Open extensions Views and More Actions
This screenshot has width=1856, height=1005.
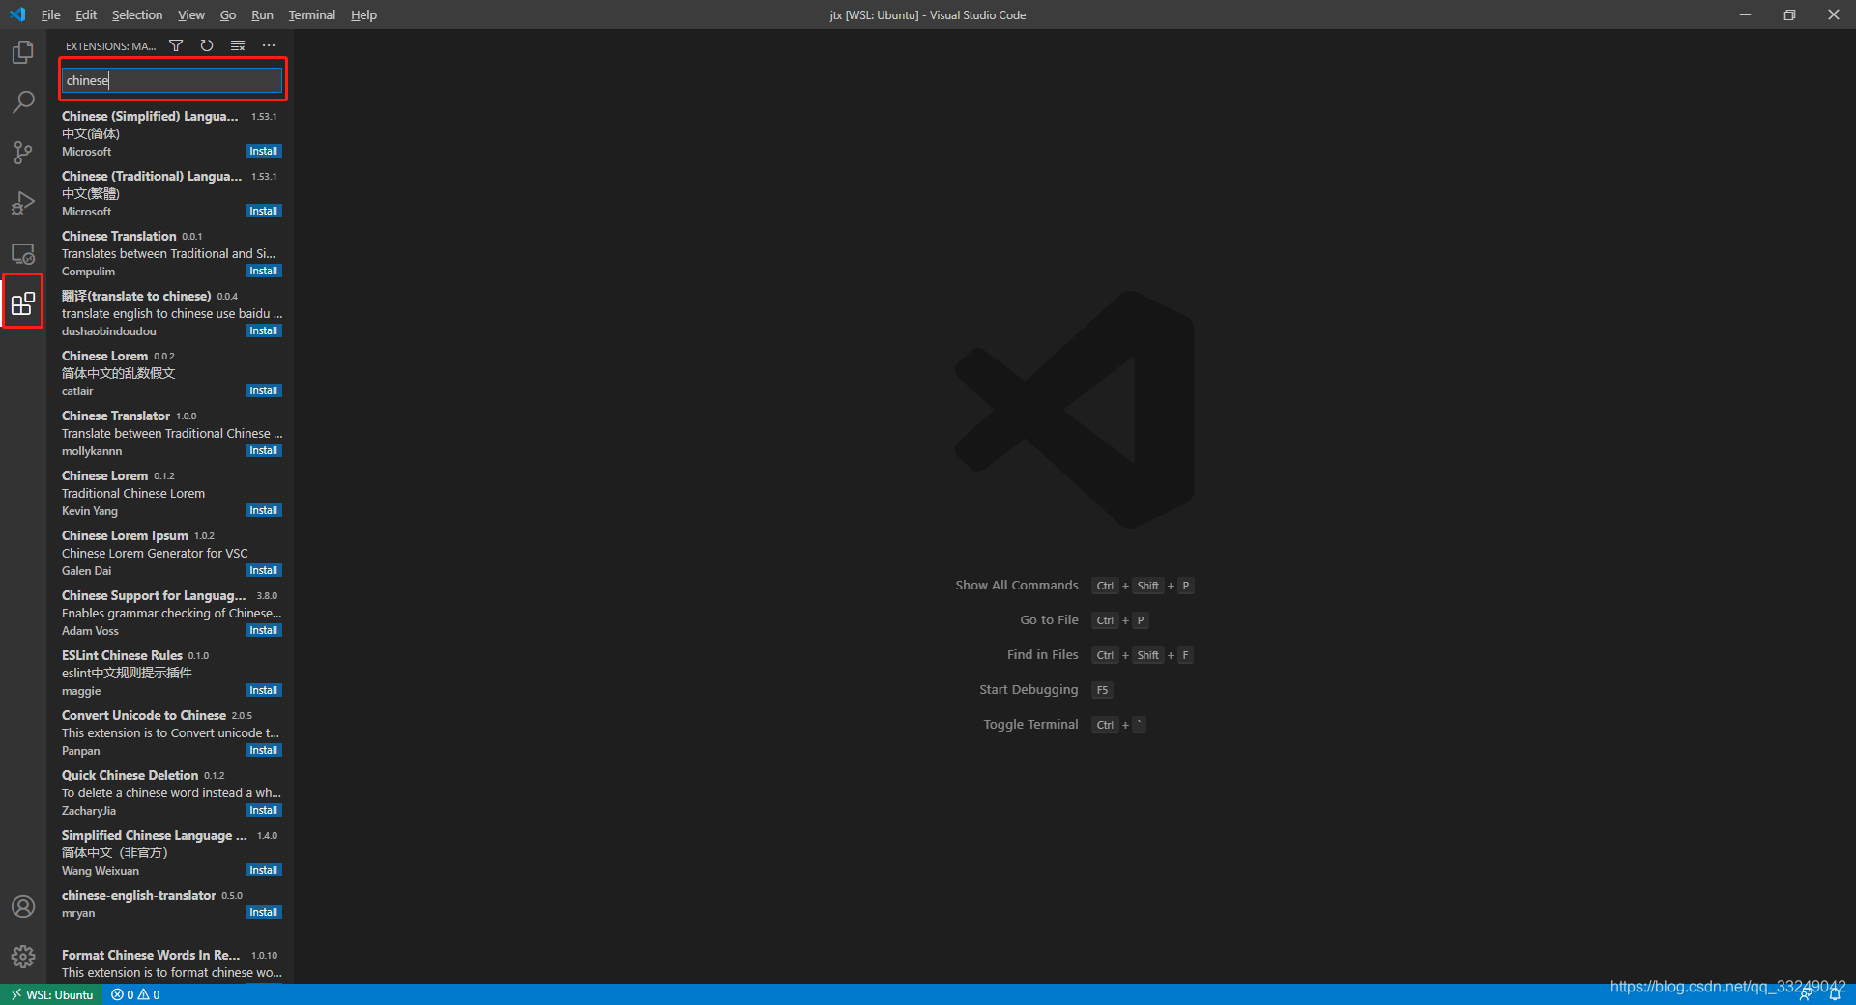tap(269, 45)
